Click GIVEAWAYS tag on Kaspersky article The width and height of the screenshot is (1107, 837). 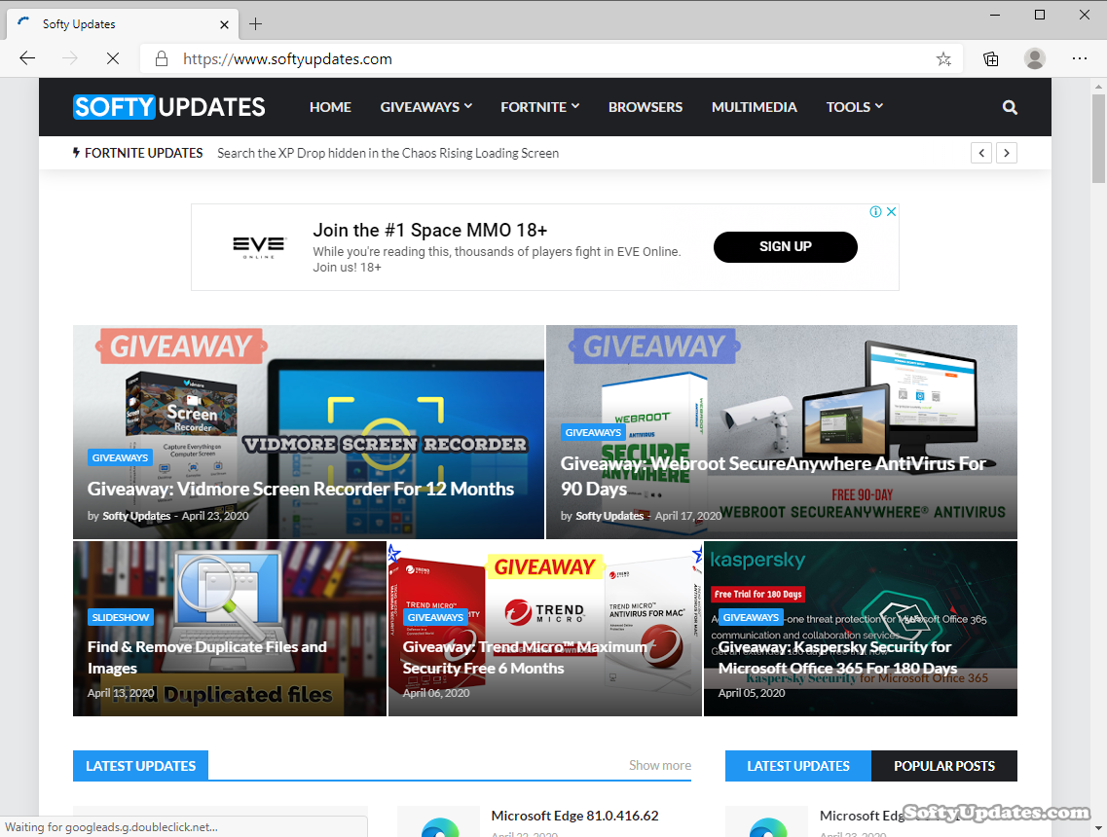(x=751, y=617)
